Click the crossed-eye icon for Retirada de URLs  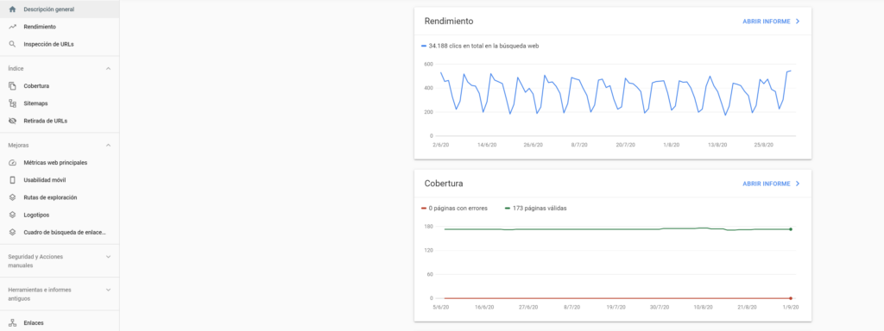tap(12, 121)
